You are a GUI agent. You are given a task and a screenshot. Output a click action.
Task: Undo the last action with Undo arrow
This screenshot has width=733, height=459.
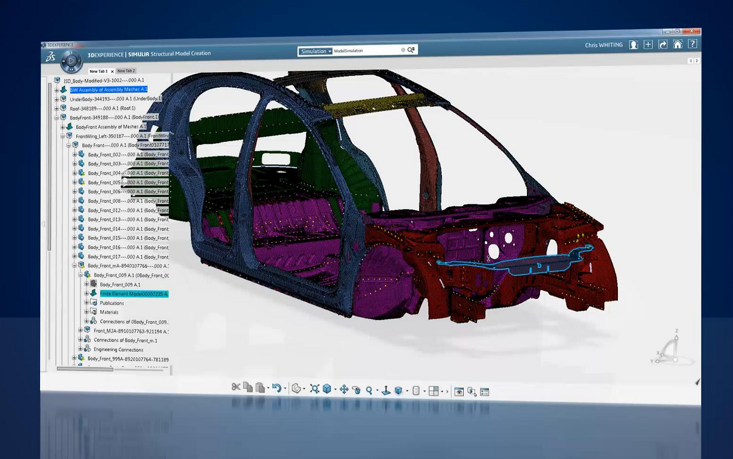click(x=277, y=389)
